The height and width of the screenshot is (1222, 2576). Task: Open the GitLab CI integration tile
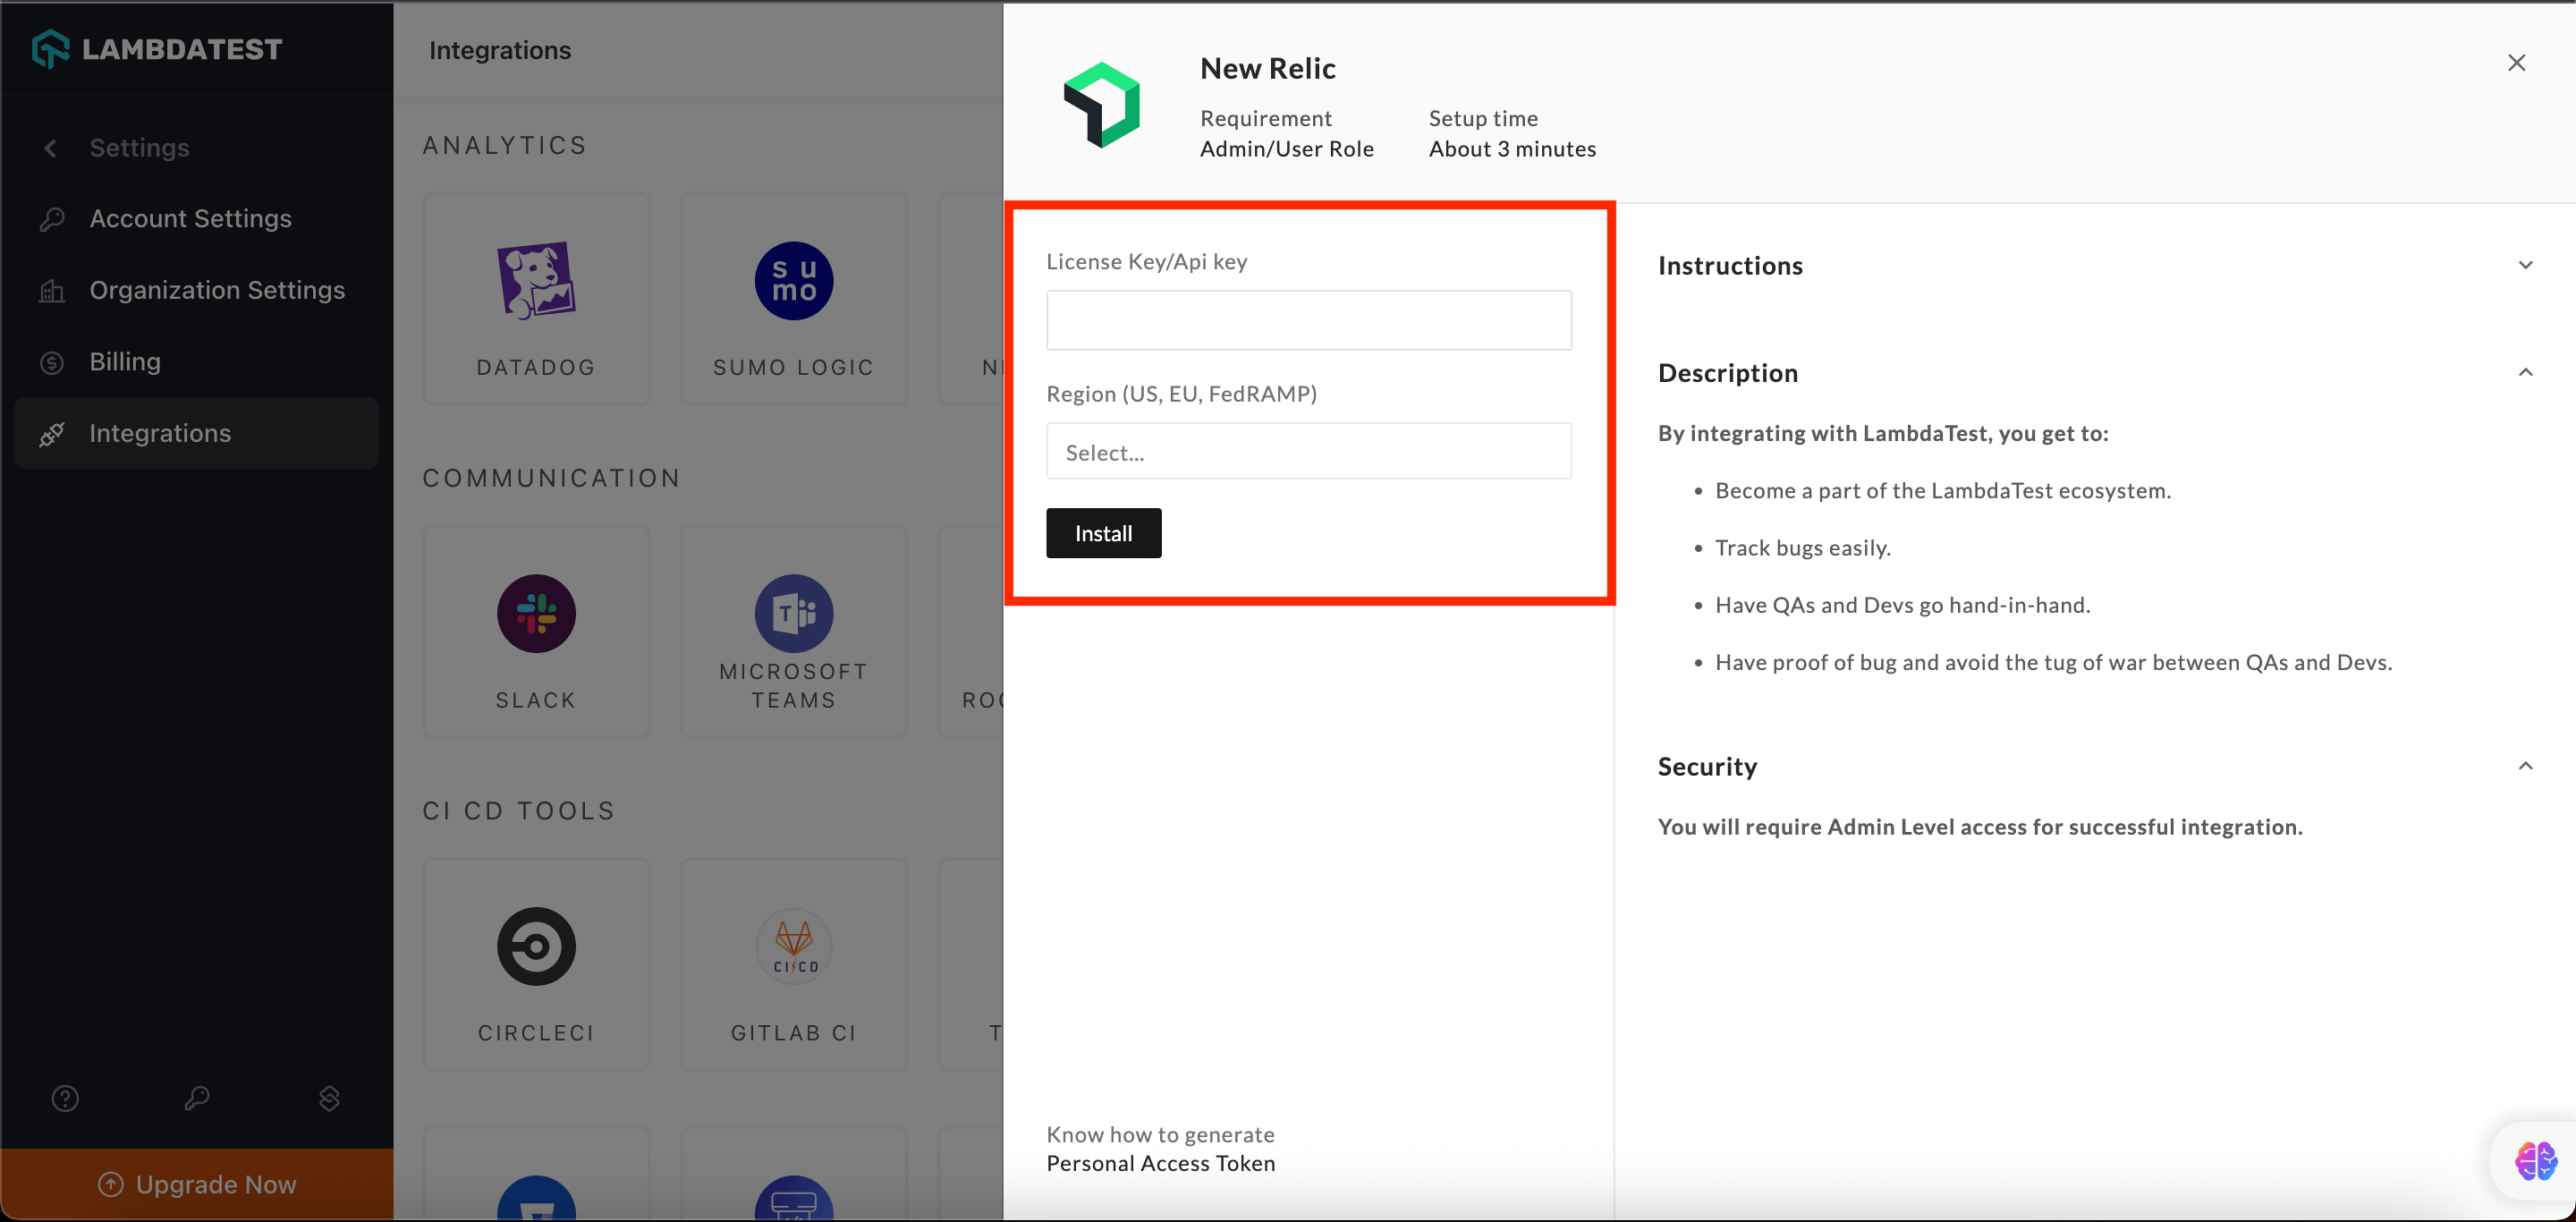[793, 965]
